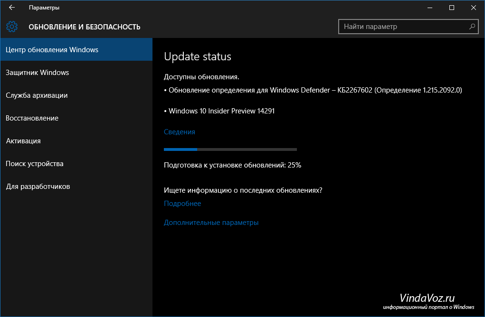Minimize the Параметры window
485x317 pixels.
(429, 8)
